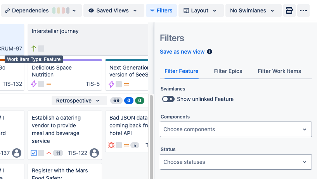Open the No Swimlanes dropdown
Image resolution: width=317 pixels, height=179 pixels.
(253, 10)
